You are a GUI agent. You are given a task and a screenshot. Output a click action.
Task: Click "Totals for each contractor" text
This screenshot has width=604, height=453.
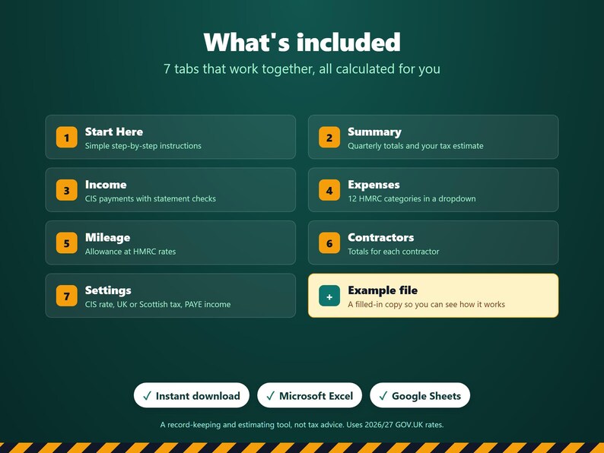(x=393, y=252)
